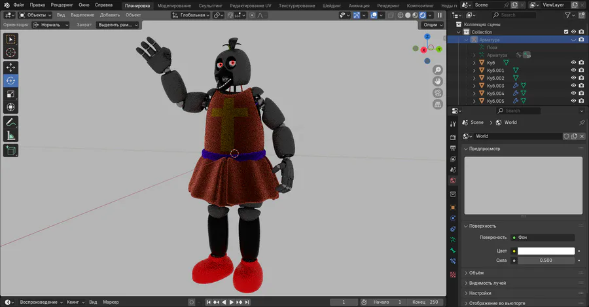Open the Файл menu

click(x=19, y=5)
